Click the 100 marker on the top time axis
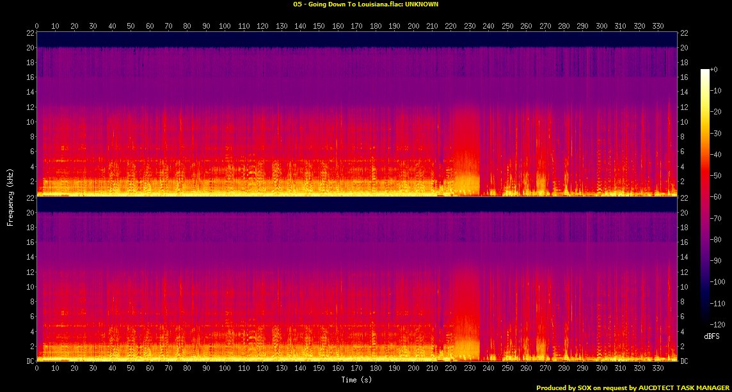 [225, 26]
